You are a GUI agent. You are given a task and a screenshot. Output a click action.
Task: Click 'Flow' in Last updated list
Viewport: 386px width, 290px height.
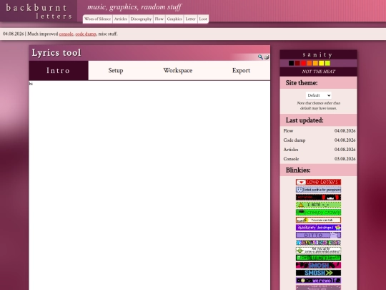tap(288, 131)
